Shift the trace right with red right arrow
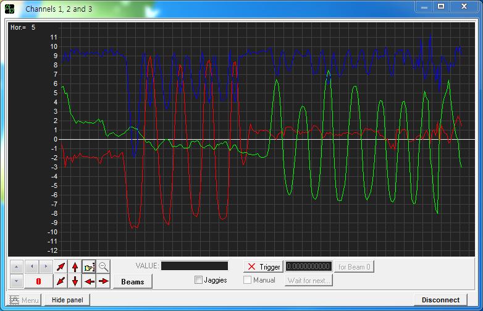 [x=104, y=281]
